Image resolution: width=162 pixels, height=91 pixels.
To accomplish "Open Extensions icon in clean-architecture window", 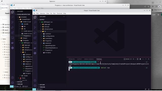I will click(x=12, y=33).
